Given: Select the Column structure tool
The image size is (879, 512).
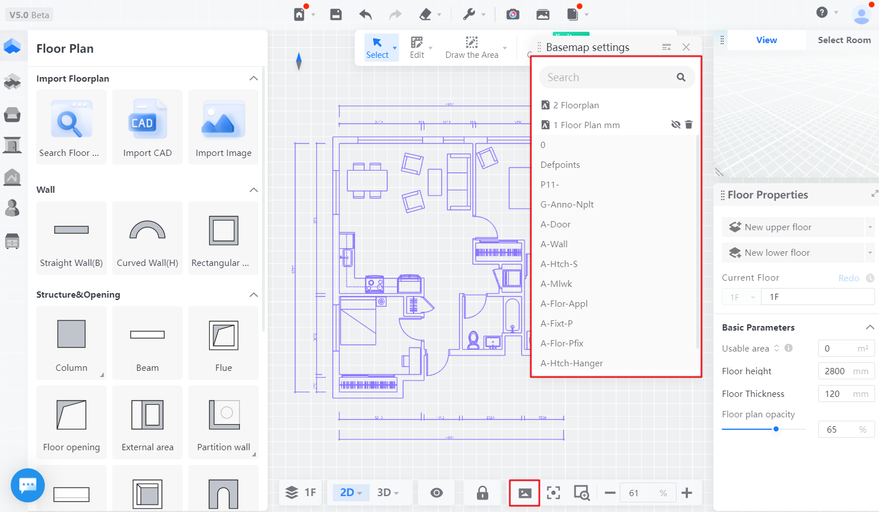Looking at the screenshot, I should [71, 335].
